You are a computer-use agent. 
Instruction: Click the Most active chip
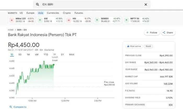point(134,46)
